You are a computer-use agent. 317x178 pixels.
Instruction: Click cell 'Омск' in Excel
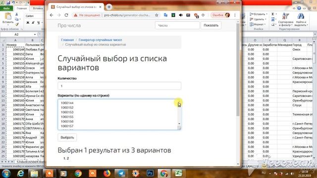click(296, 49)
